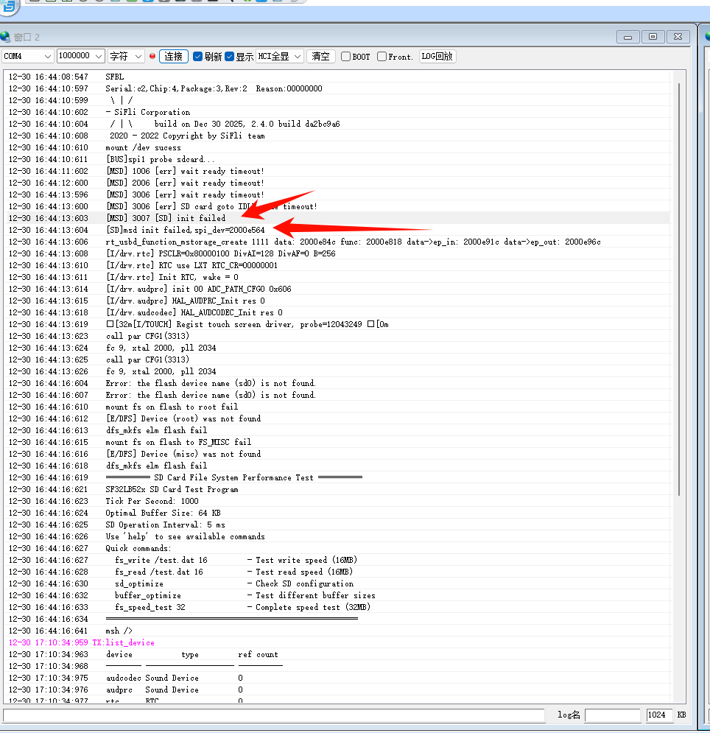
Task: Click the log名 input field
Action: (613, 715)
